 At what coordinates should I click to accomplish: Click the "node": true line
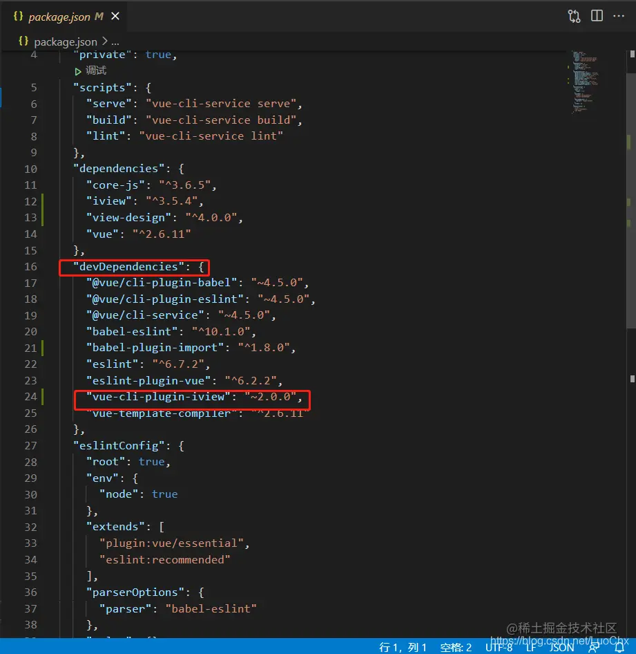click(x=138, y=494)
